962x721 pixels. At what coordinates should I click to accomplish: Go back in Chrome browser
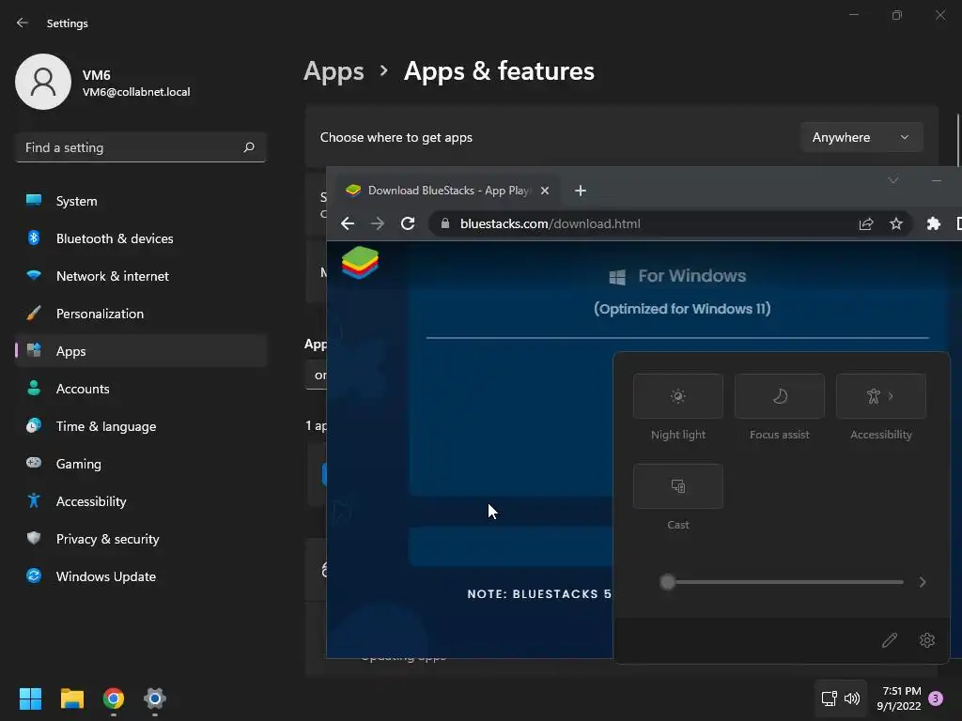point(348,223)
